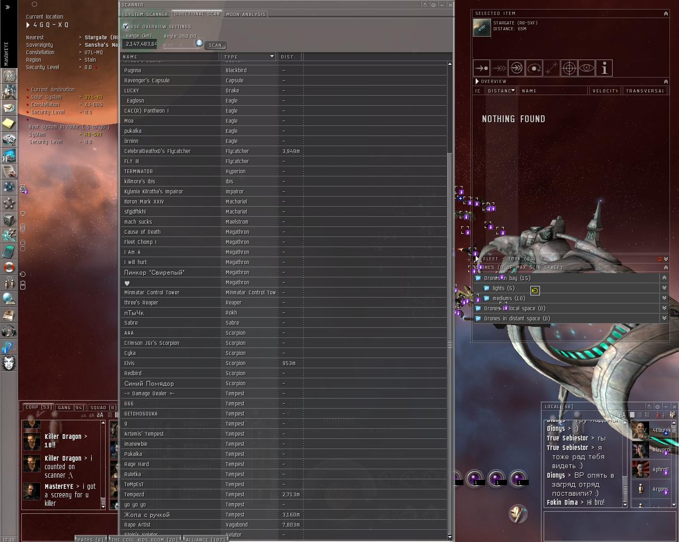Screen dimensions: 679x542
Task: Select the Directional Scan tab
Action: [x=197, y=14]
